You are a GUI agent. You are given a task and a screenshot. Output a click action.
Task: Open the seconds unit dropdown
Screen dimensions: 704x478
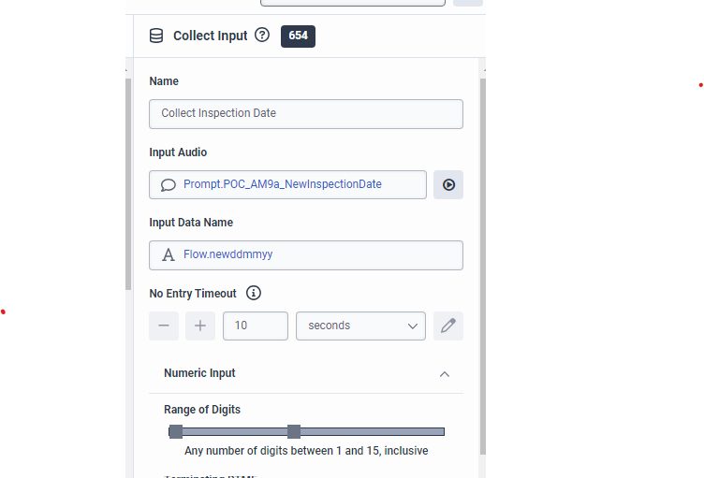pos(360,326)
